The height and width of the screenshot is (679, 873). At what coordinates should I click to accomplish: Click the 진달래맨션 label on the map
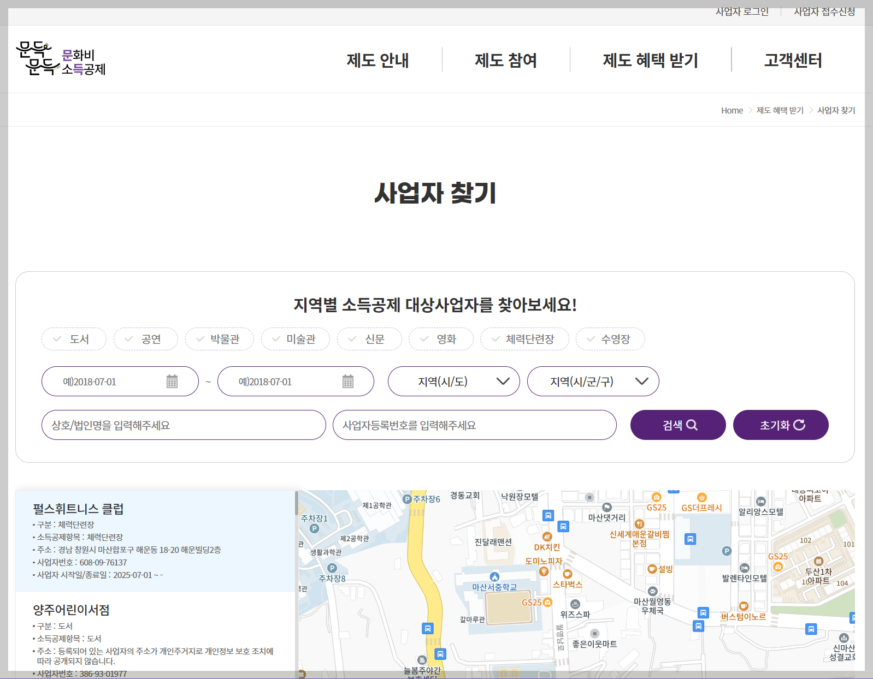493,542
